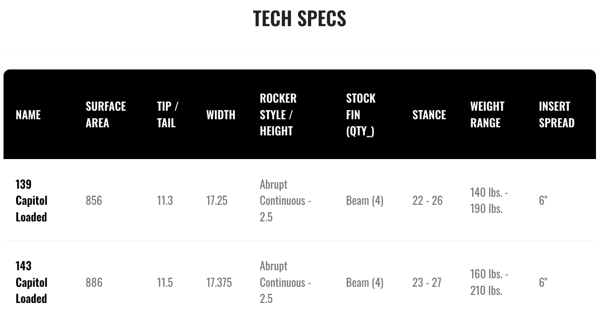The width and height of the screenshot is (600, 311).
Task: Select the 139 Capitol Loaded row name
Action: (31, 200)
